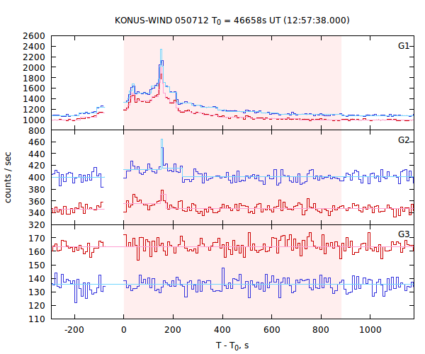The image size is (425, 354).
Task: Click the 340 y-axis tick label
Action: pos(37,213)
